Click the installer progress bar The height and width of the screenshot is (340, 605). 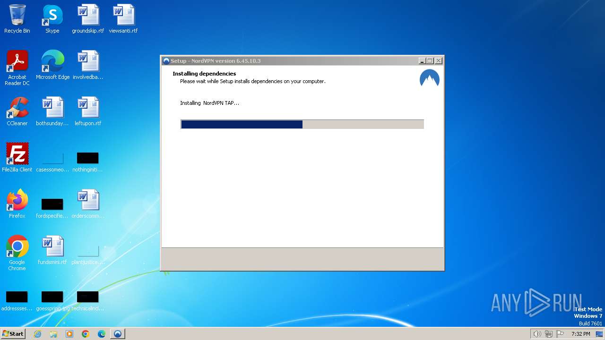coord(302,124)
